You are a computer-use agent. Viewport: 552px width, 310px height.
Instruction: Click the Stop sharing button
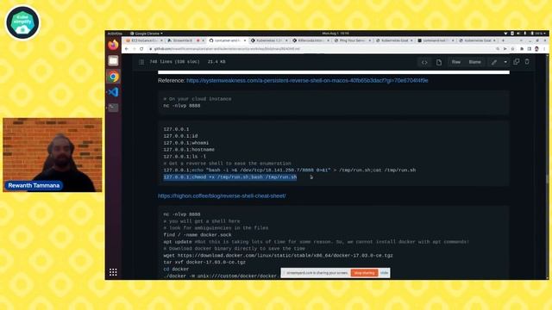tap(364, 273)
